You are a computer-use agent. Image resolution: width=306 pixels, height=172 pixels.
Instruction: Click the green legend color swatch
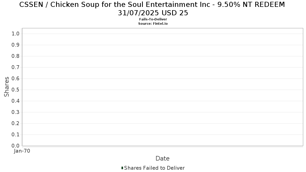(122, 168)
